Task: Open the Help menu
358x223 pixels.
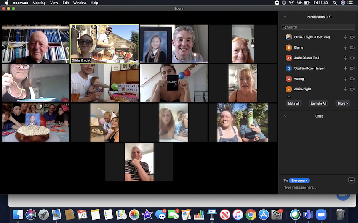Action: pyautogui.click(x=94, y=3)
